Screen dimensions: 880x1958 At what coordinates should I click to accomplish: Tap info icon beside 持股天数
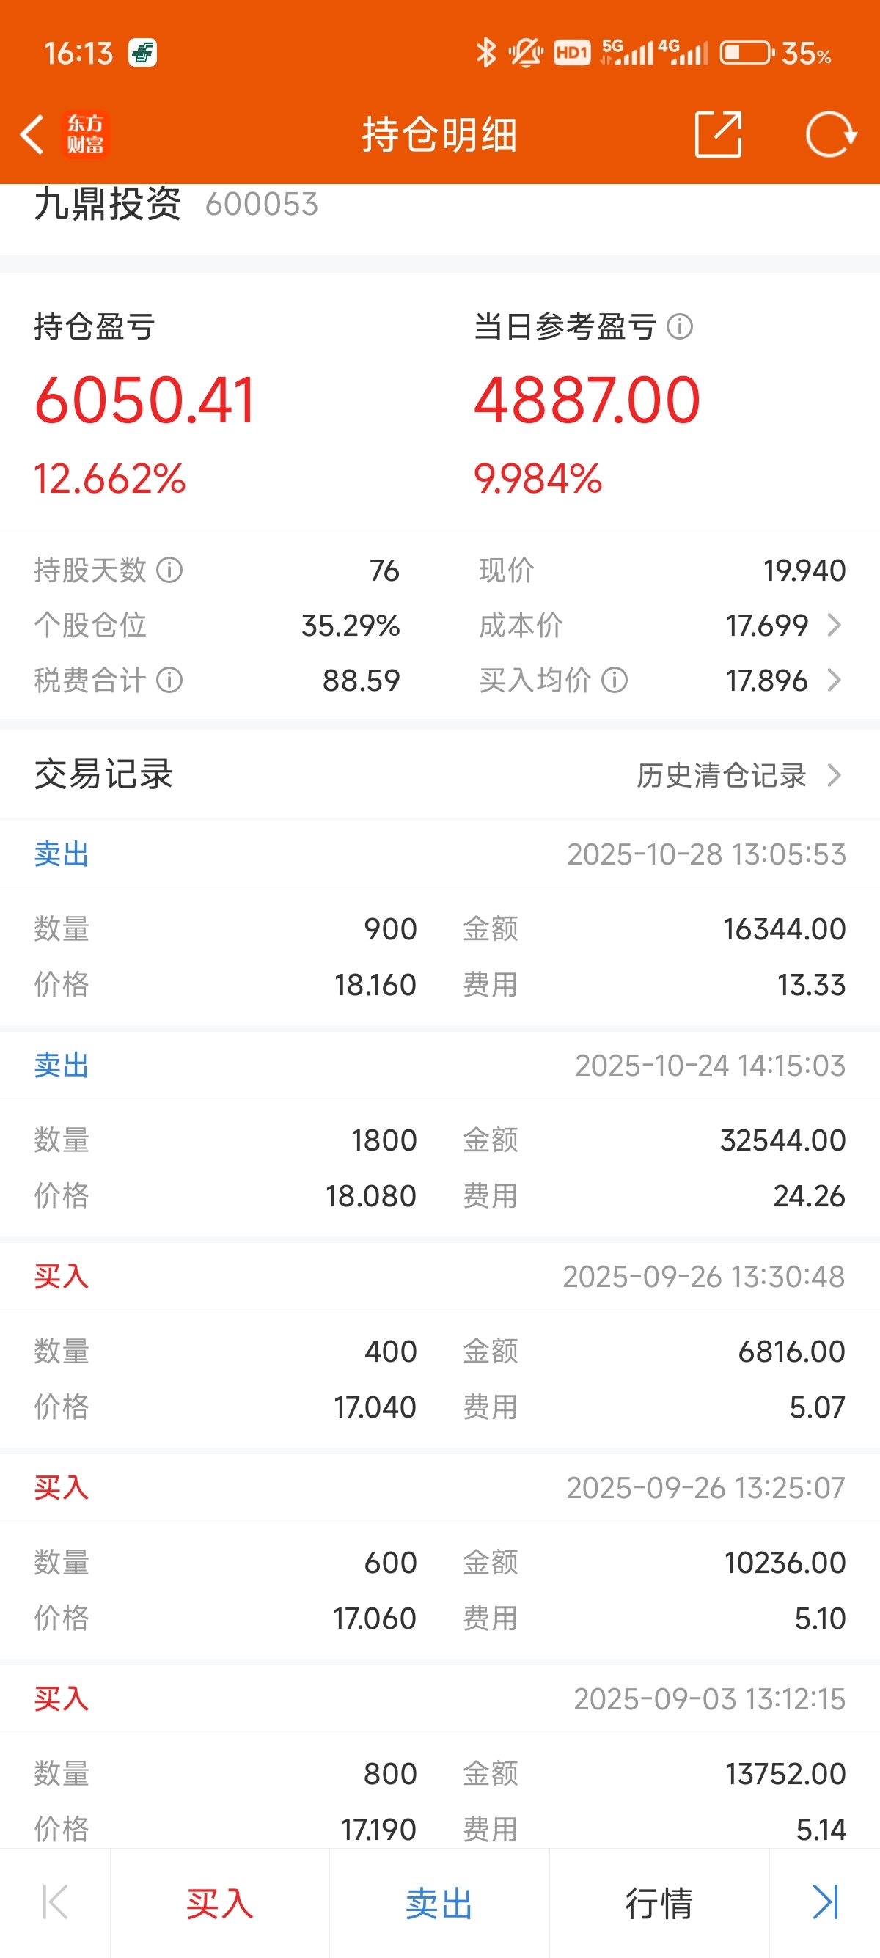tap(169, 570)
